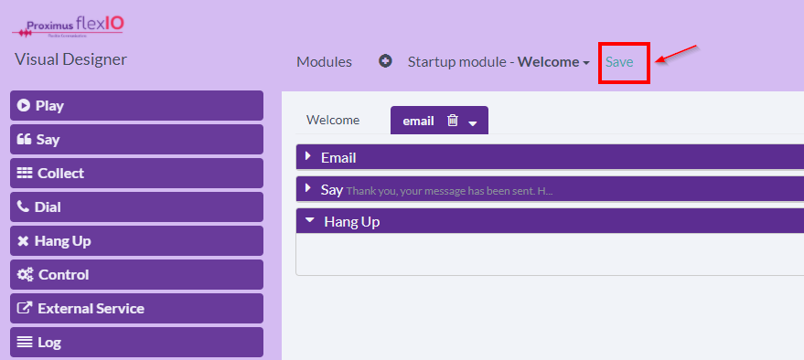Select the Dial verb button
Viewport: 804px width, 360px height.
coord(136,206)
